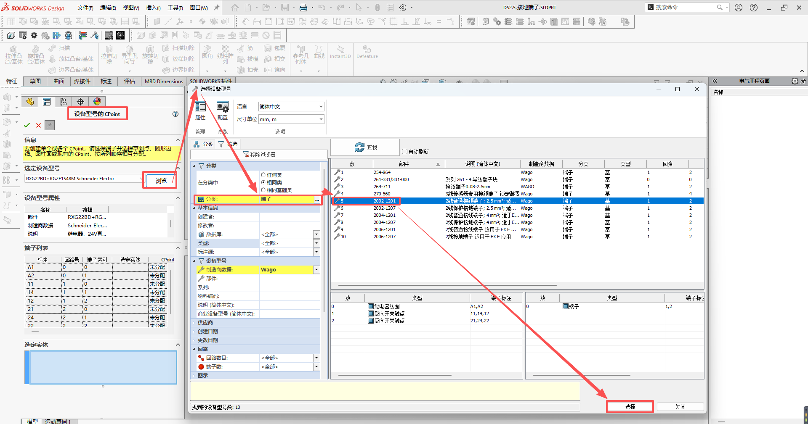Collapse the 信息 section chevron
Image resolution: width=808 pixels, height=424 pixels.
[178, 140]
